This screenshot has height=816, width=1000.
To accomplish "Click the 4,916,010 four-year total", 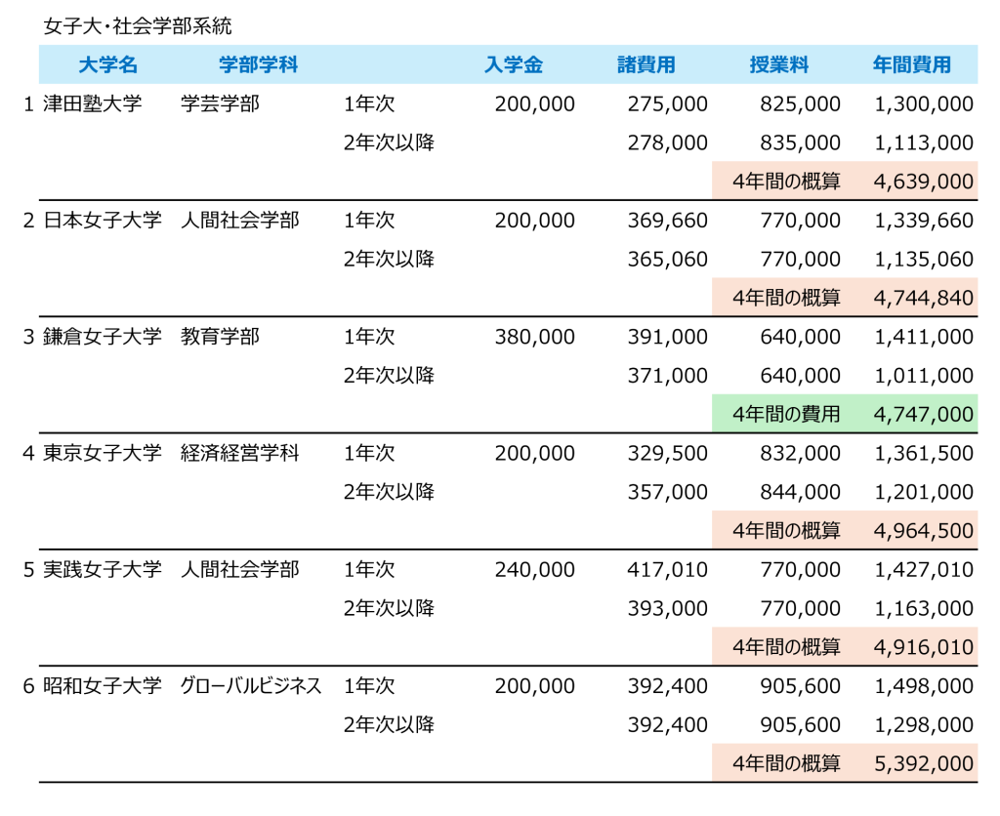I will click(x=924, y=647).
